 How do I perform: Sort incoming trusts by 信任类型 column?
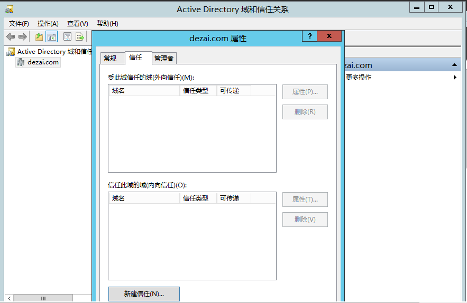(x=198, y=198)
